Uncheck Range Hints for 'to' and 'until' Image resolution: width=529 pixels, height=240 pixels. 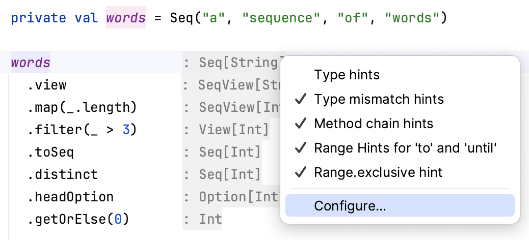[405, 148]
